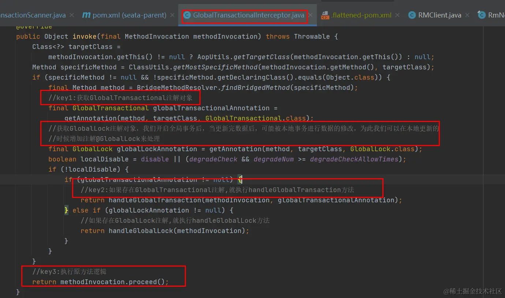Click the '//key1' comment line
505x298 pixels.
point(120,98)
